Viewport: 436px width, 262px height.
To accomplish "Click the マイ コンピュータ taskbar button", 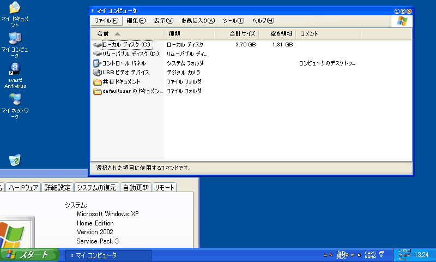I will click(x=108, y=255).
